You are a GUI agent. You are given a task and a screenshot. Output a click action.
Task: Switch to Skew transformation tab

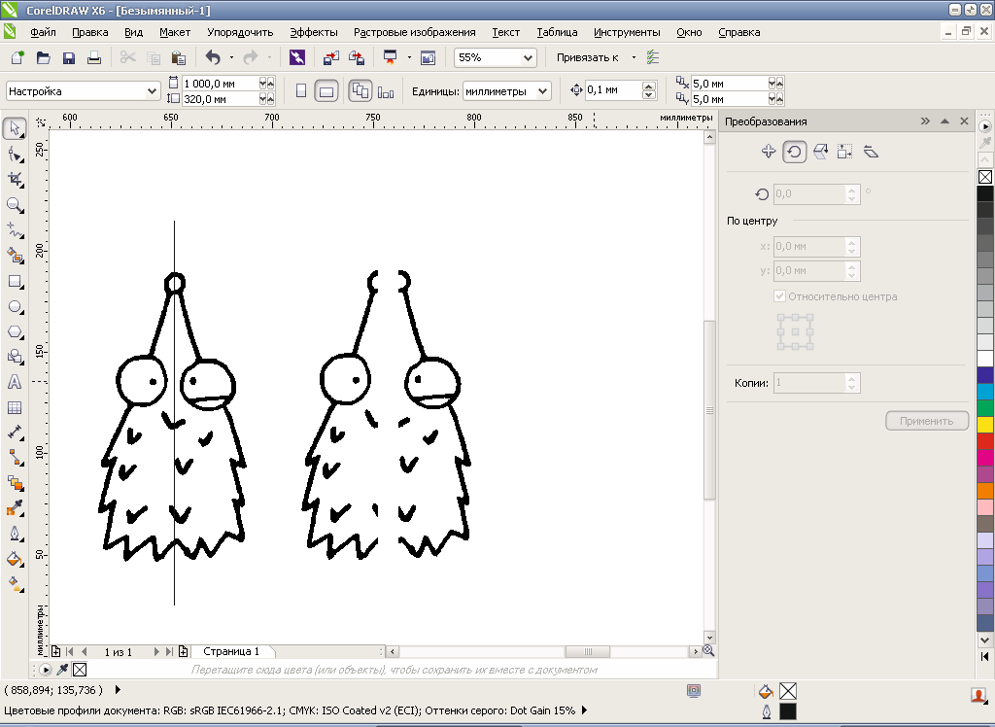(x=871, y=151)
